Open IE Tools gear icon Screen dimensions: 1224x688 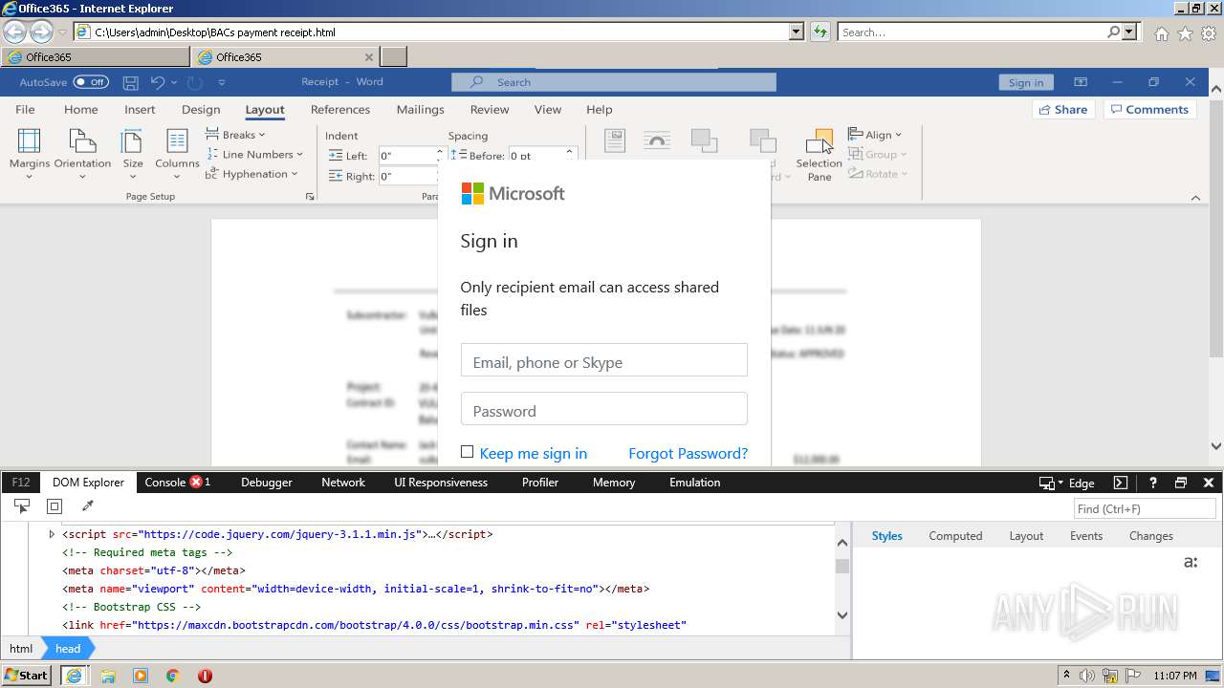[x=1209, y=33]
